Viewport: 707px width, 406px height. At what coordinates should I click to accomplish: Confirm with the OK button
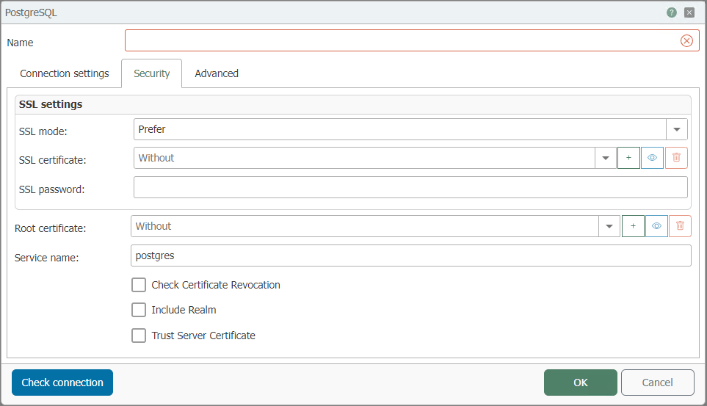580,383
